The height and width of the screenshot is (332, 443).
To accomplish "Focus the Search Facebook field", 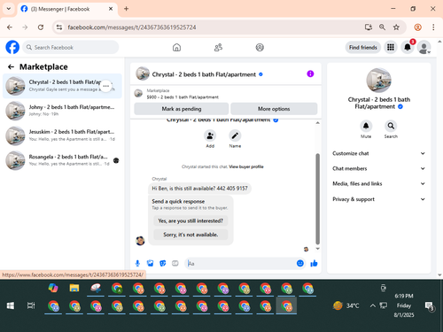I will pos(71,47).
